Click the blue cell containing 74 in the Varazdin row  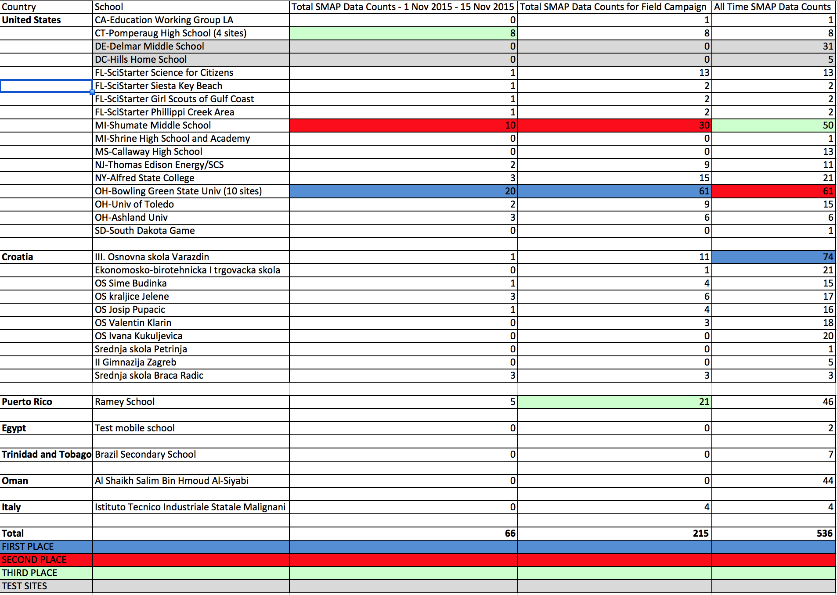tap(774, 257)
